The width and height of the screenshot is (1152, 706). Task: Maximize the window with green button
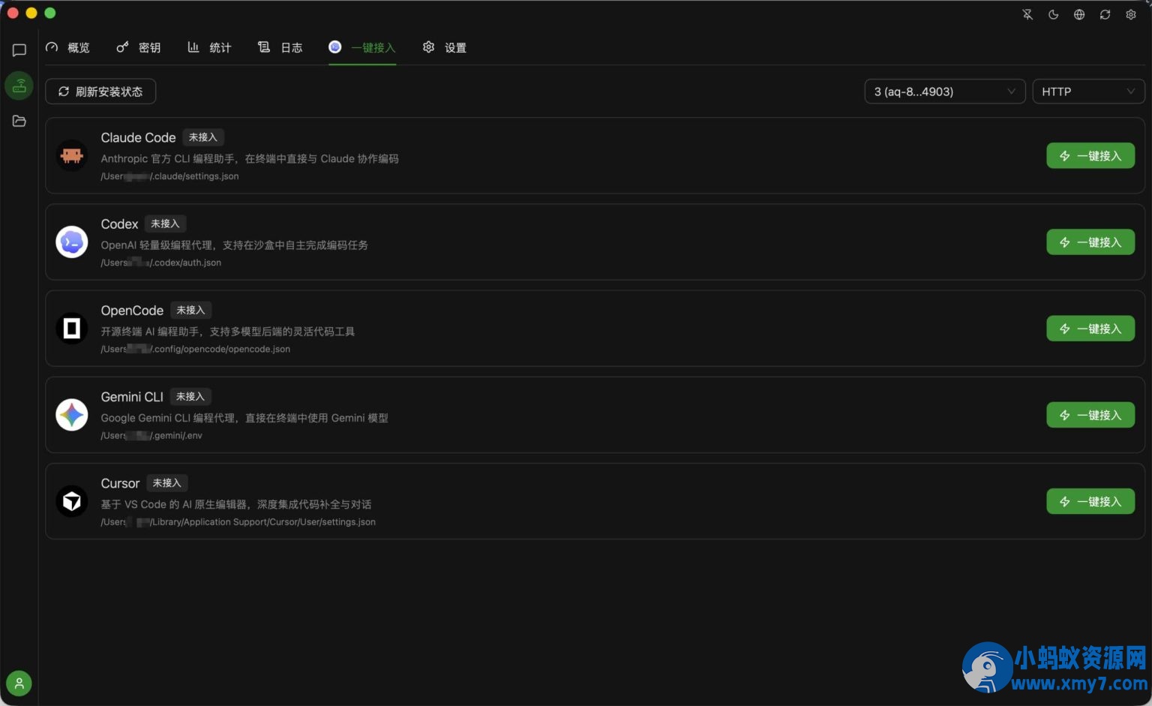pyautogui.click(x=50, y=13)
